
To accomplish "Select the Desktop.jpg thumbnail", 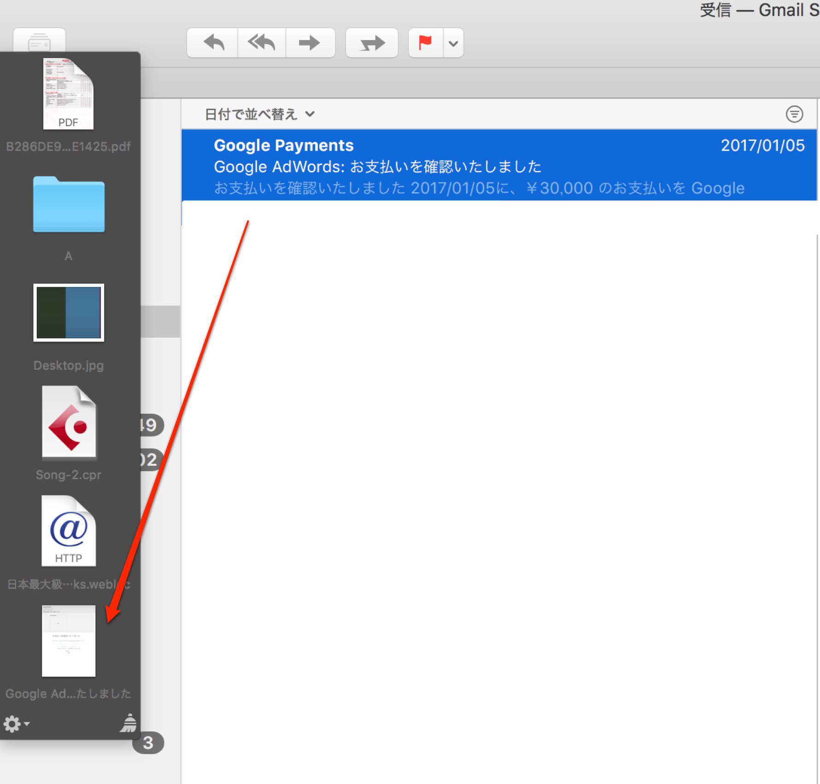I will (x=69, y=313).
